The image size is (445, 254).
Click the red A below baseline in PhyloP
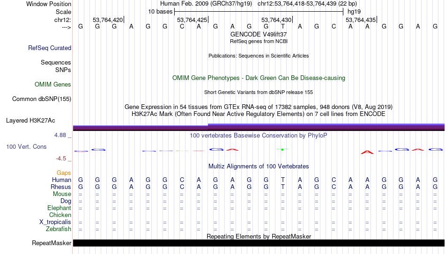point(367,152)
